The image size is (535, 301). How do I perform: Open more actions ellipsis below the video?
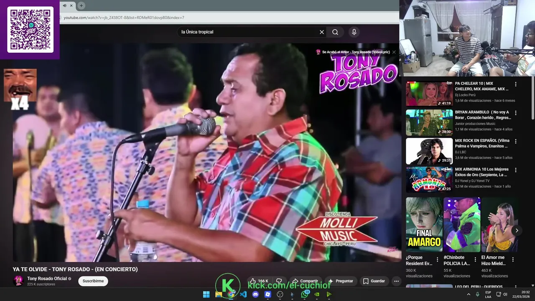pyautogui.click(x=396, y=281)
